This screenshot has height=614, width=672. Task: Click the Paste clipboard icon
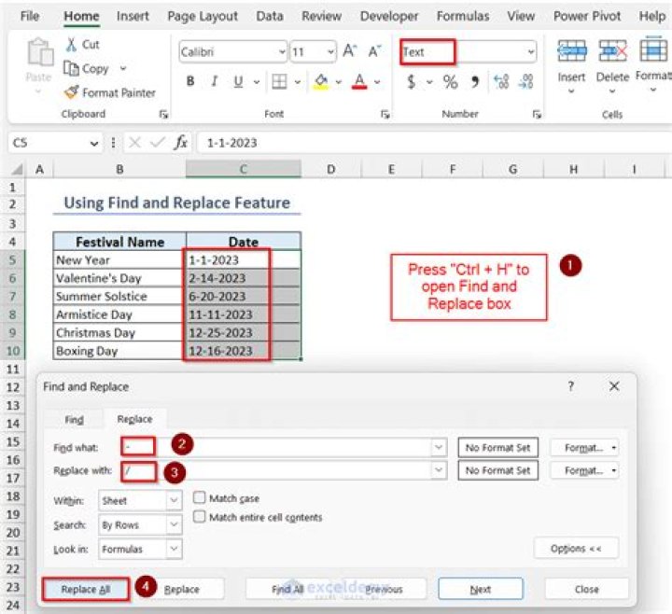tap(40, 52)
